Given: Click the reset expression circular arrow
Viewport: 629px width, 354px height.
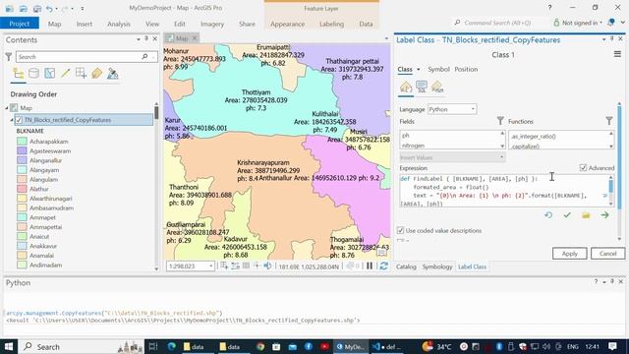Looking at the screenshot, I should (x=548, y=215).
